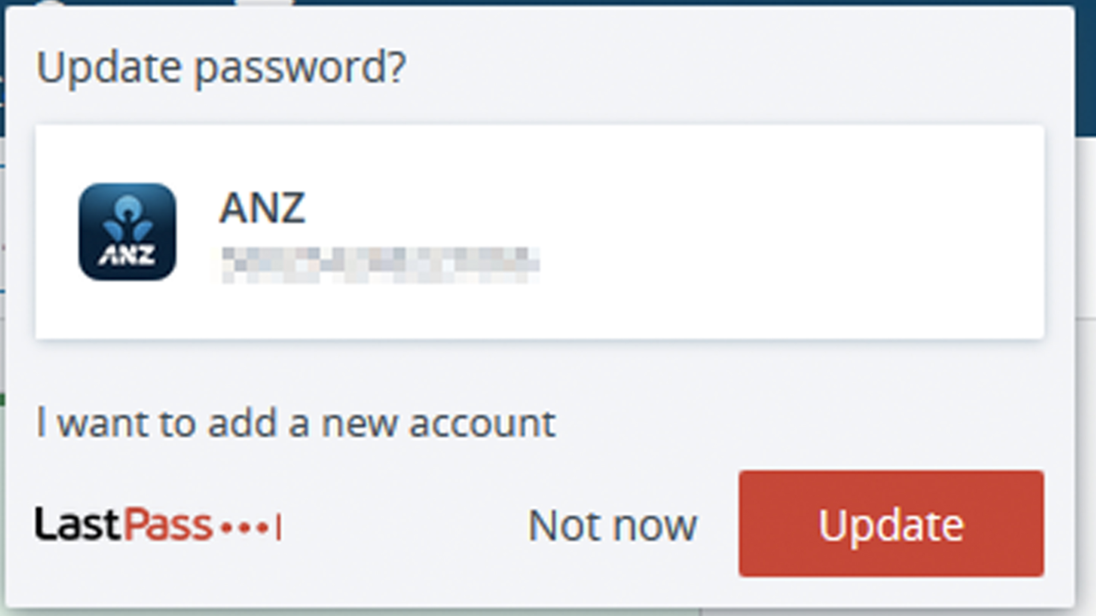Click the cursor bar in LastPass logo
The height and width of the screenshot is (616, 1096).
pos(279,527)
